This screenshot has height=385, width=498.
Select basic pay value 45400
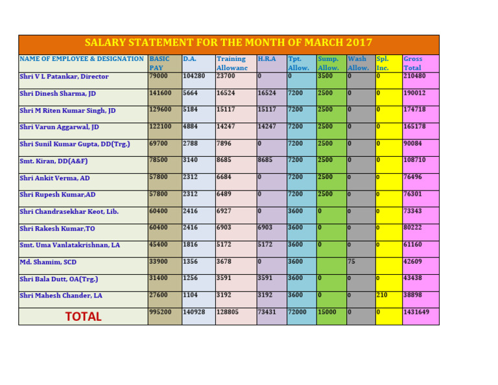pyautogui.click(x=158, y=245)
